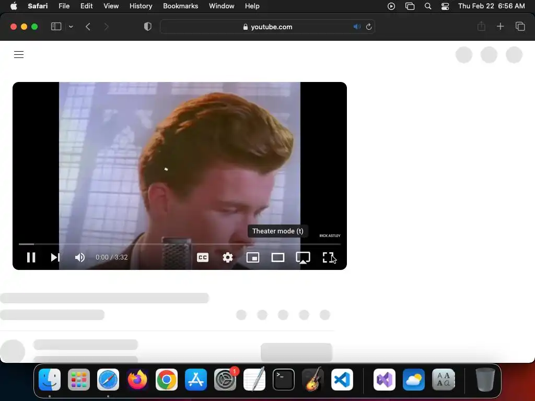Go forward to the next page
This screenshot has width=535, height=401.
106,27
